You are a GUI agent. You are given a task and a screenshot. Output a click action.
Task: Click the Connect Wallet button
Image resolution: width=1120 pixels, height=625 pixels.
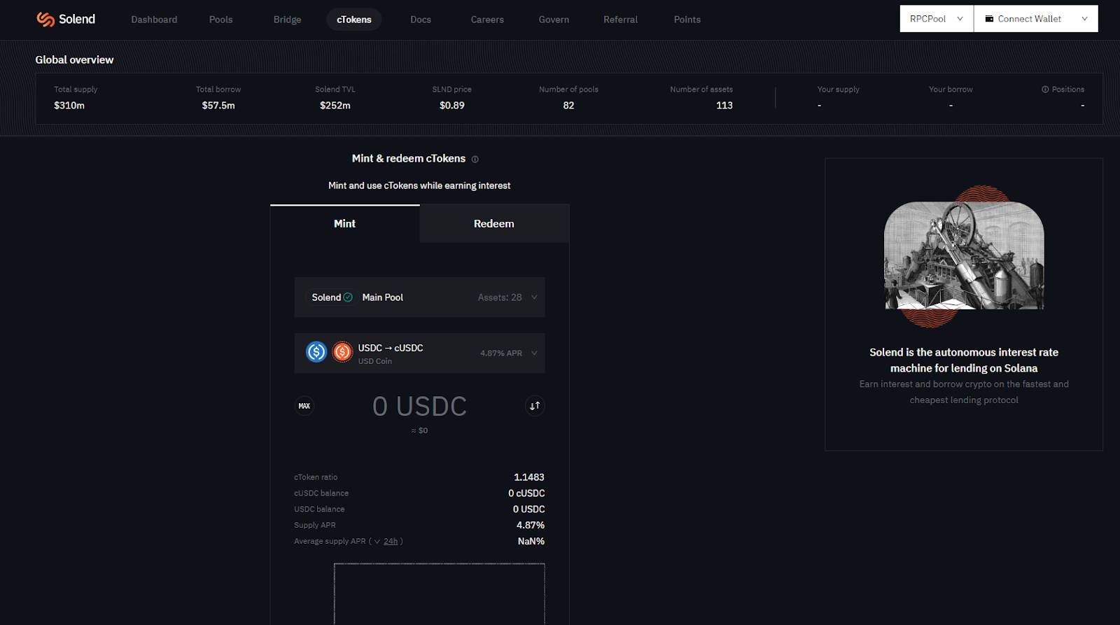(1036, 19)
